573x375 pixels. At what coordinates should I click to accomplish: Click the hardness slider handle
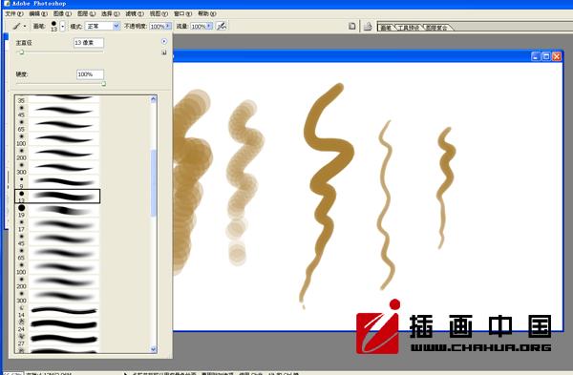click(x=103, y=84)
